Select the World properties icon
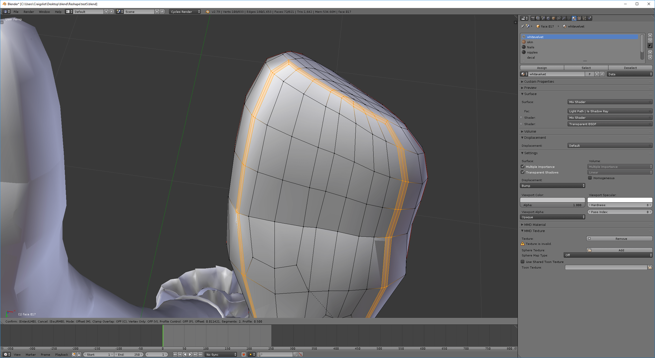Image resolution: width=655 pixels, height=358 pixels. coord(548,18)
